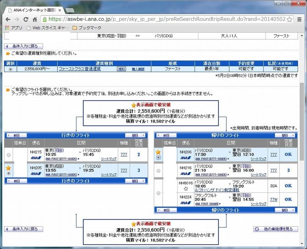The width and height of the screenshot is (307, 249).
Task: Expand ANA FIRST (B777-300ER) details for NH205
Action: coord(62,175)
